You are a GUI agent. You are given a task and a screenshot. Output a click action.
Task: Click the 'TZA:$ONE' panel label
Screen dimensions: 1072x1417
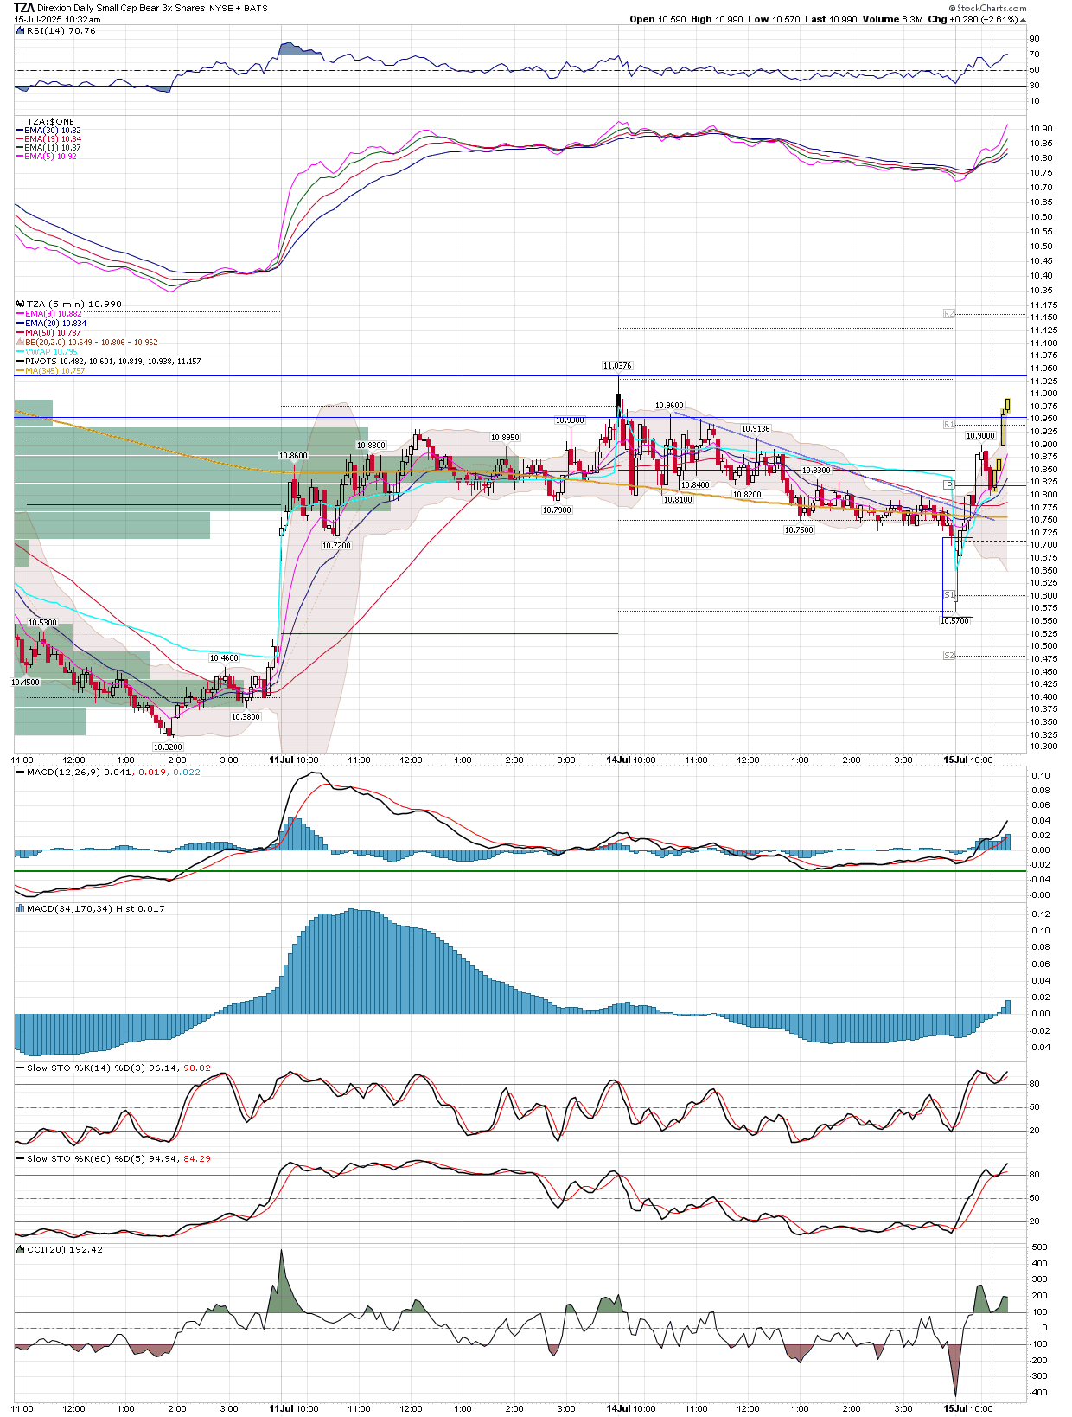[50, 122]
